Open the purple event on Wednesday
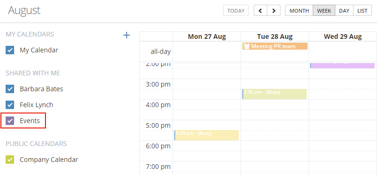 coord(342,66)
